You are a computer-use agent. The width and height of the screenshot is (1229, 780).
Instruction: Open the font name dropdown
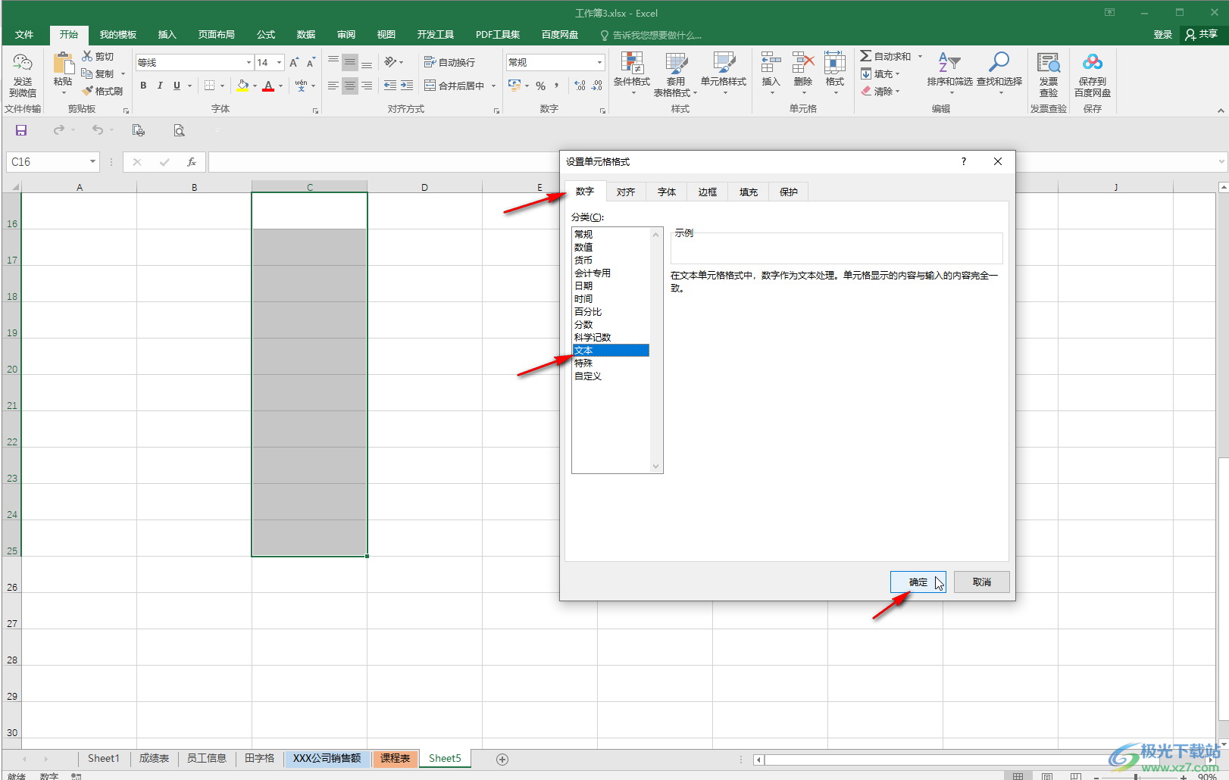click(x=249, y=62)
